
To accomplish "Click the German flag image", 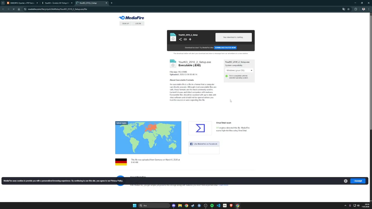I will point(121,162).
